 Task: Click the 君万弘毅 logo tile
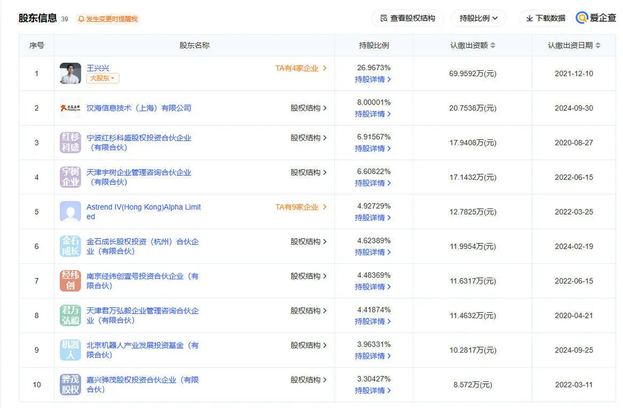click(x=70, y=315)
